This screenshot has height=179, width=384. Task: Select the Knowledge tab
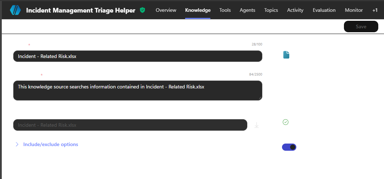(198, 10)
